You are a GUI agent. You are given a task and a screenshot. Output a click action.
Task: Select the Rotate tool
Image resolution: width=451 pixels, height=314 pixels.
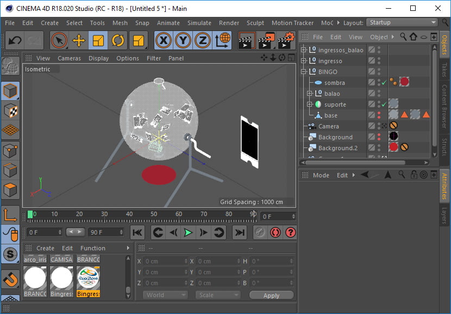point(118,40)
